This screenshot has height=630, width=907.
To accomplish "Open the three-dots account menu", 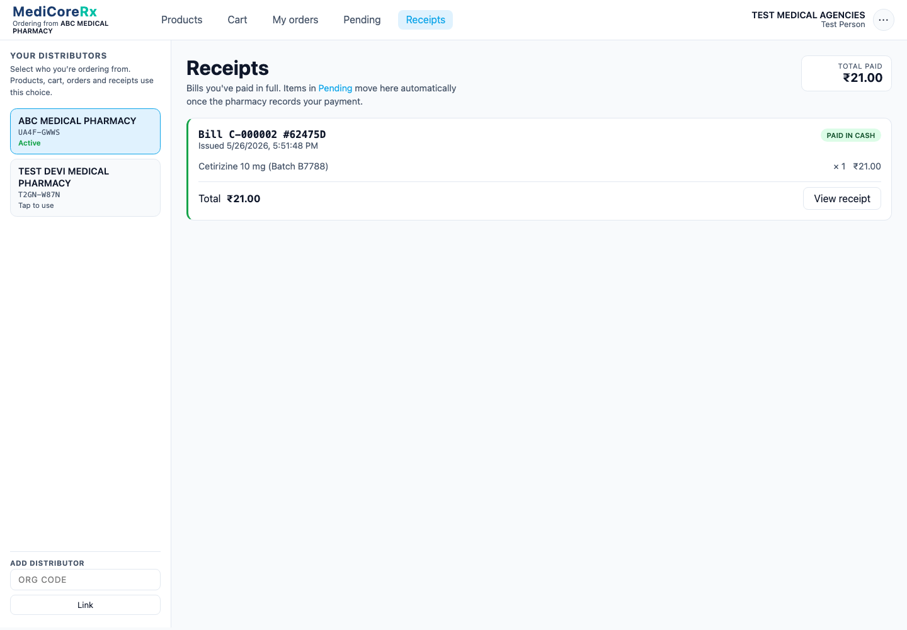I will pos(883,20).
